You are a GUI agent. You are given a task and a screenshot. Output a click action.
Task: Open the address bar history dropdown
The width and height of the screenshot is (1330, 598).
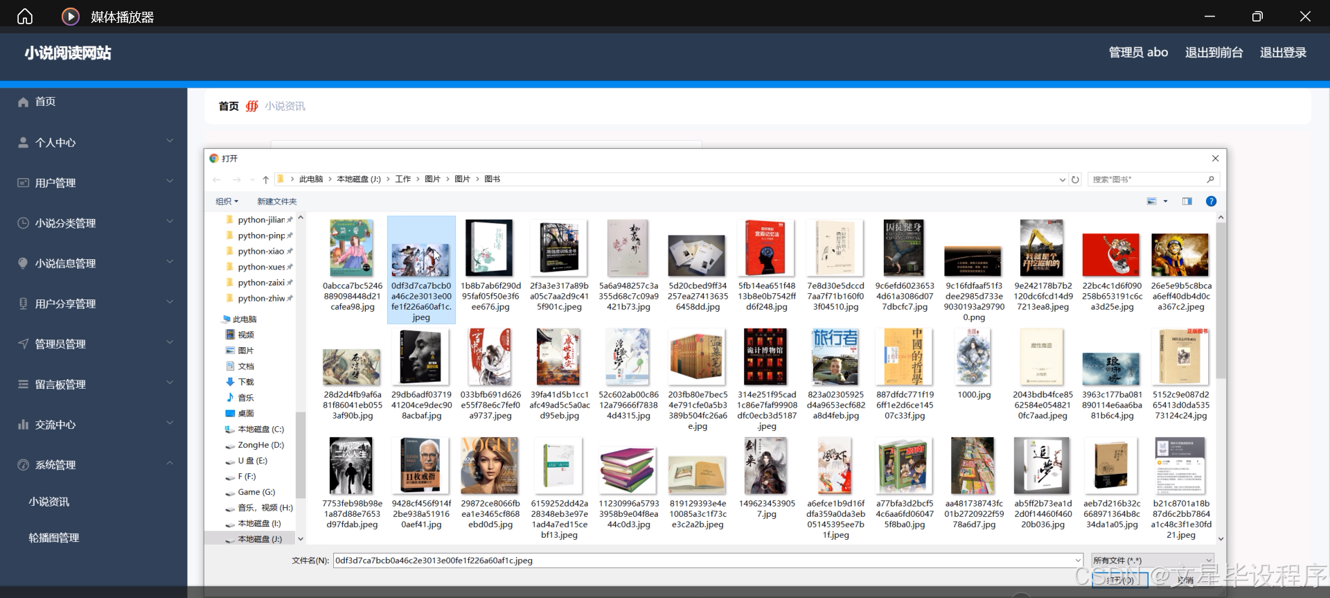pyautogui.click(x=1063, y=179)
